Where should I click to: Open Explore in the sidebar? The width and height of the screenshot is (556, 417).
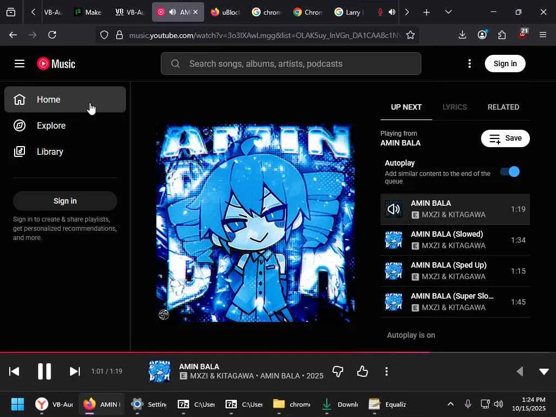65,125
